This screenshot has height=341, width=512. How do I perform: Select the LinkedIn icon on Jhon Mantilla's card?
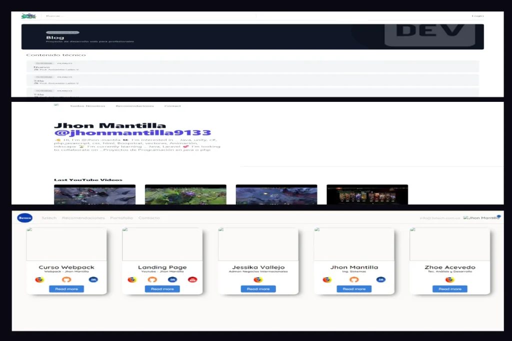click(381, 279)
